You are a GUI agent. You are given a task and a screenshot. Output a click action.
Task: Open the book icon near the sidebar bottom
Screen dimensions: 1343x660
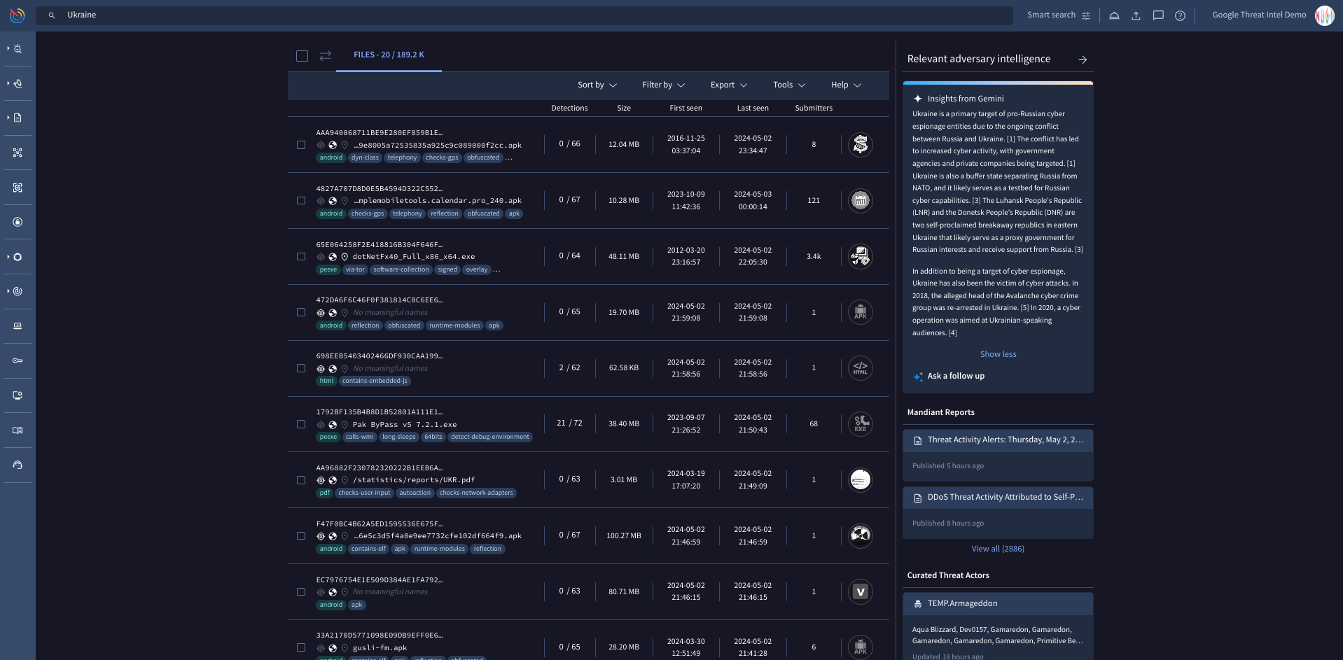point(18,430)
